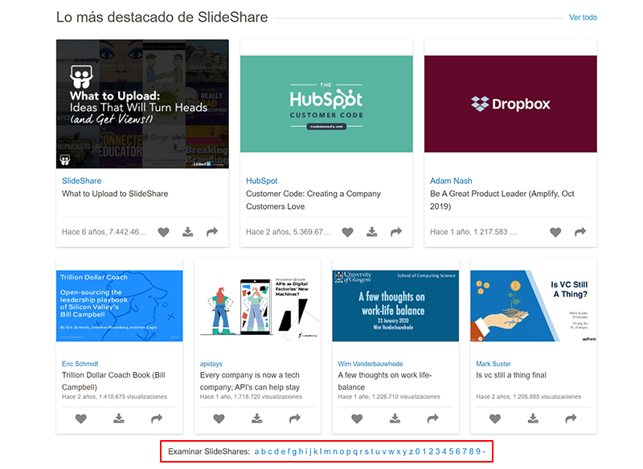Open Adam Nash's profile link

tap(450, 181)
